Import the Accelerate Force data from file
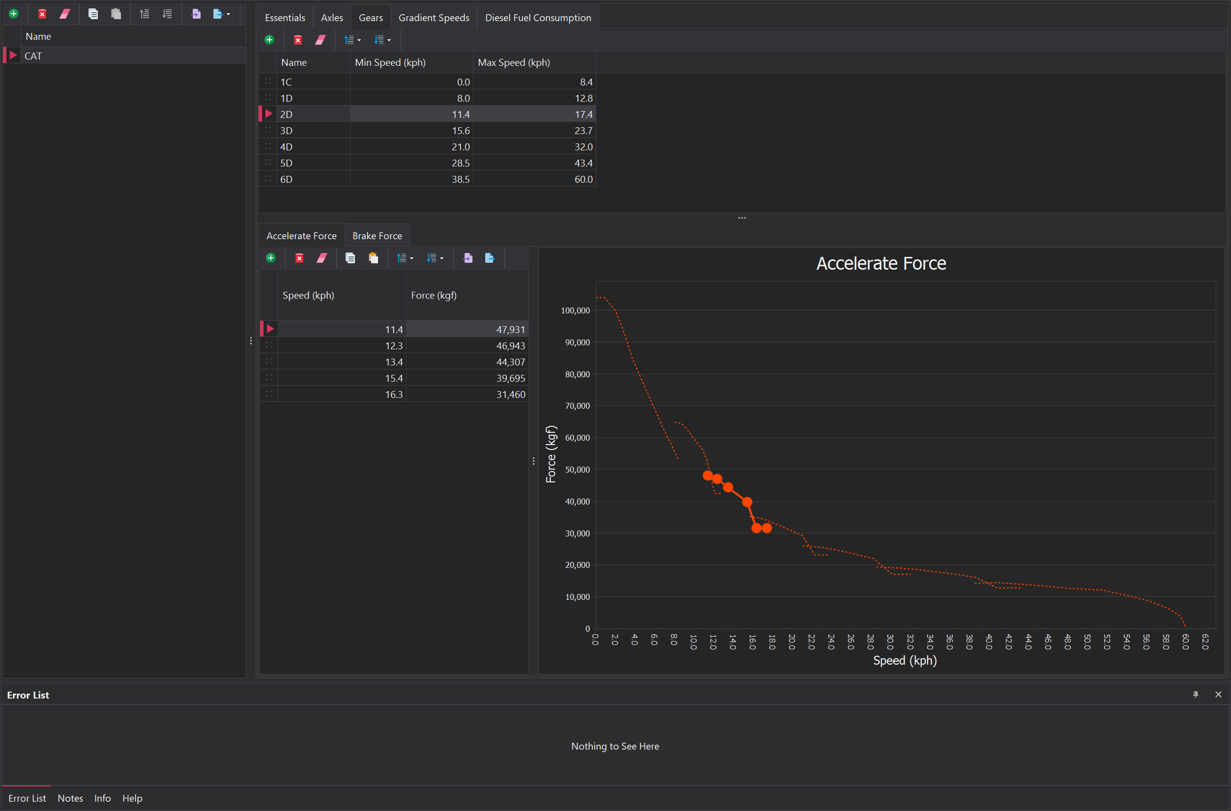Image resolution: width=1231 pixels, height=811 pixels. point(468,258)
